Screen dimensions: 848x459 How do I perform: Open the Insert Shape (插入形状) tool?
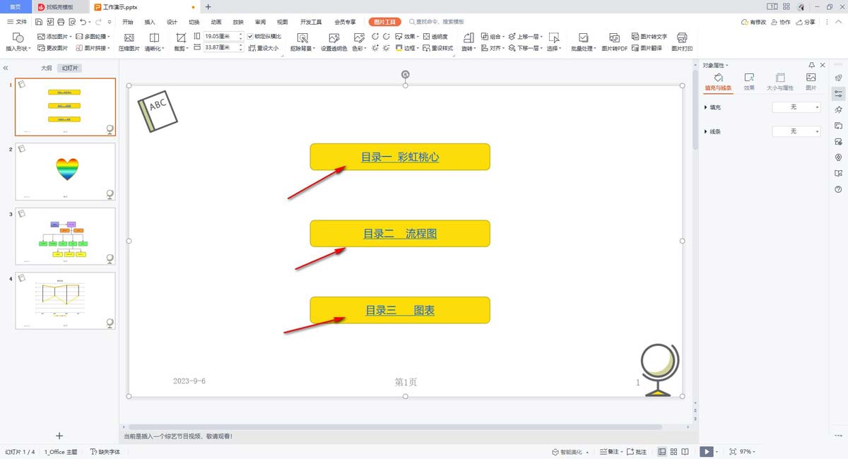click(18, 42)
